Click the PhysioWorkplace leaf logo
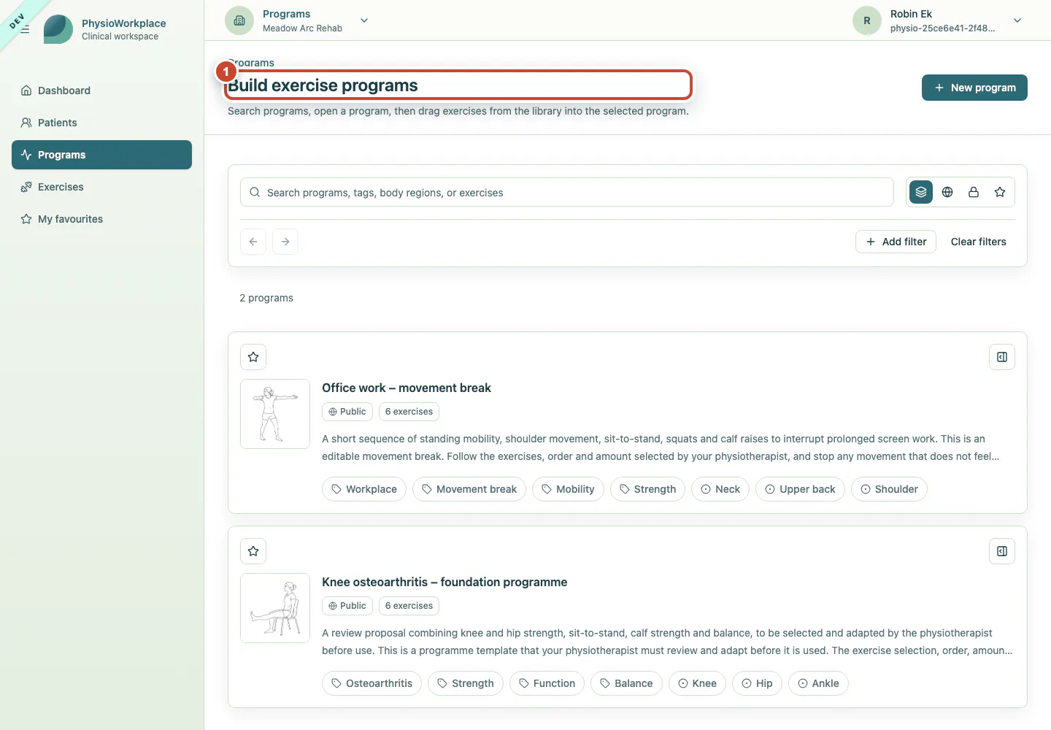 tap(58, 29)
